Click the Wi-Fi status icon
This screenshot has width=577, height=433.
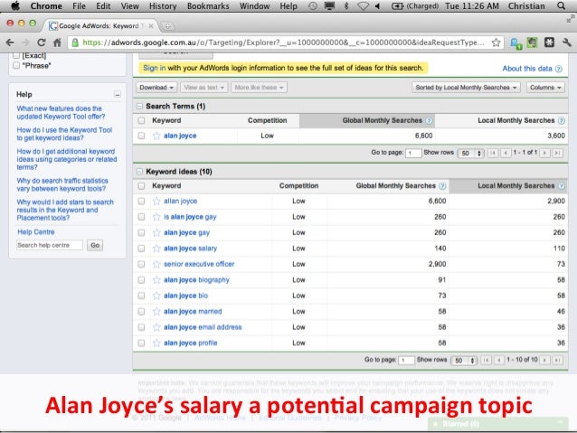364,6
